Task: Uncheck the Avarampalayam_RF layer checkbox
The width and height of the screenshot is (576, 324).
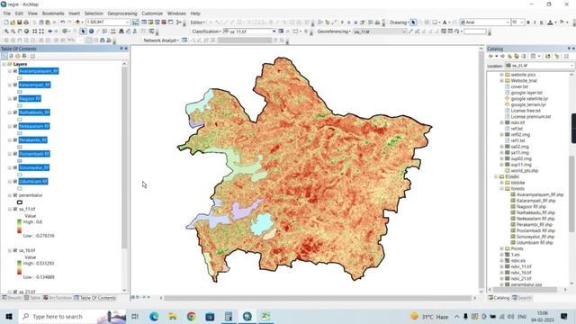Action: coord(15,71)
